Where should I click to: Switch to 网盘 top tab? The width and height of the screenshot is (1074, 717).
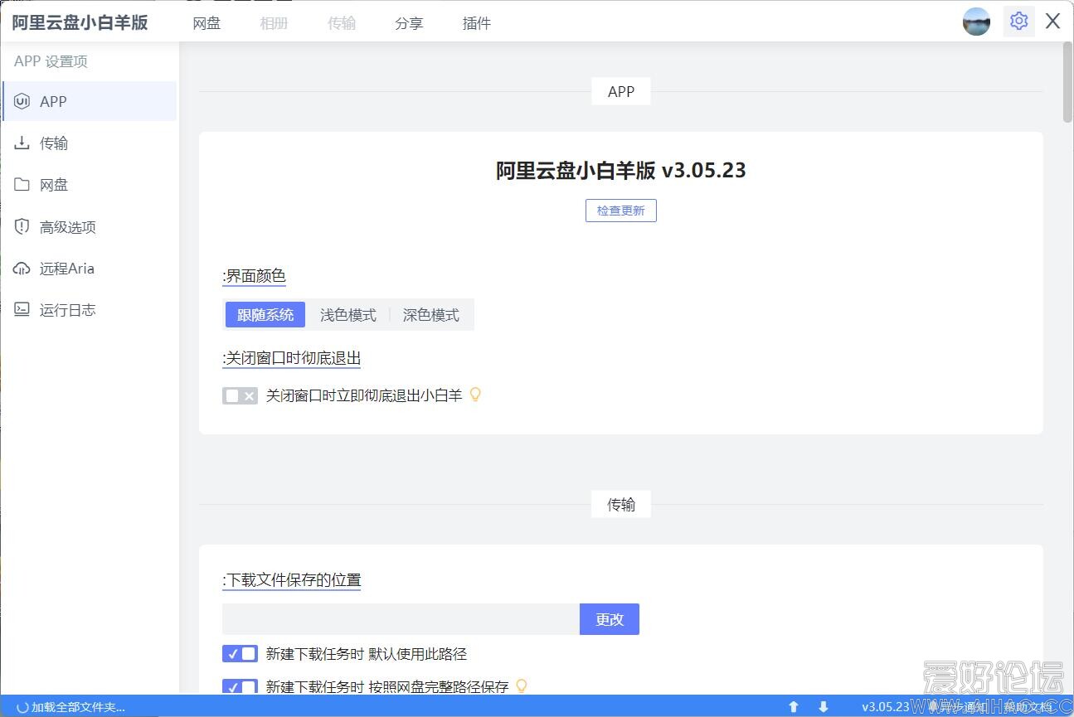pos(207,23)
